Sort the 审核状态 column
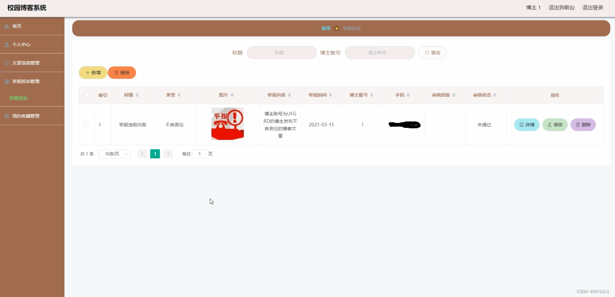Viewport: 615px width, 297px height. click(x=495, y=95)
